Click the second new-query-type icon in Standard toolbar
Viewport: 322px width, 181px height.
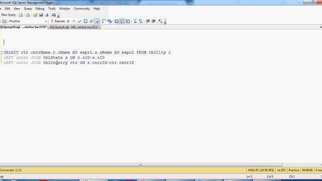(28, 15)
